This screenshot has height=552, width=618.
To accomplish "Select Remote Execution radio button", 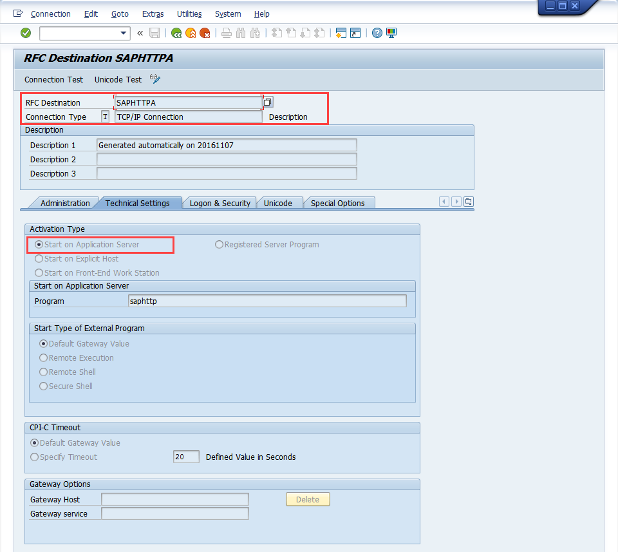I will pyautogui.click(x=43, y=358).
